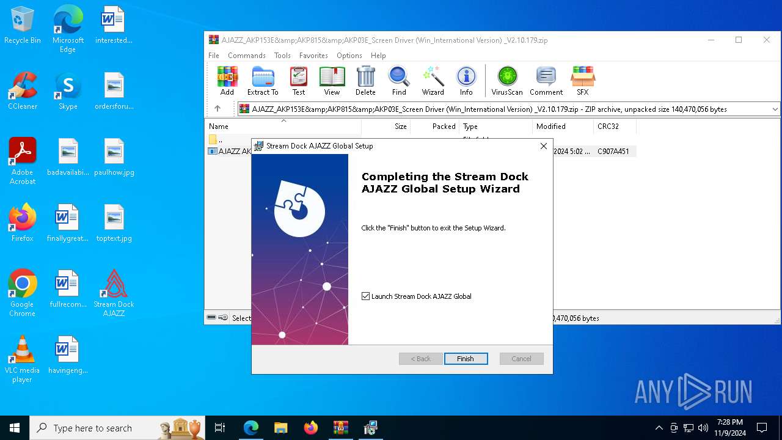Show hidden system tray icons chevron
Viewport: 782px width, 440px height.
point(659,428)
